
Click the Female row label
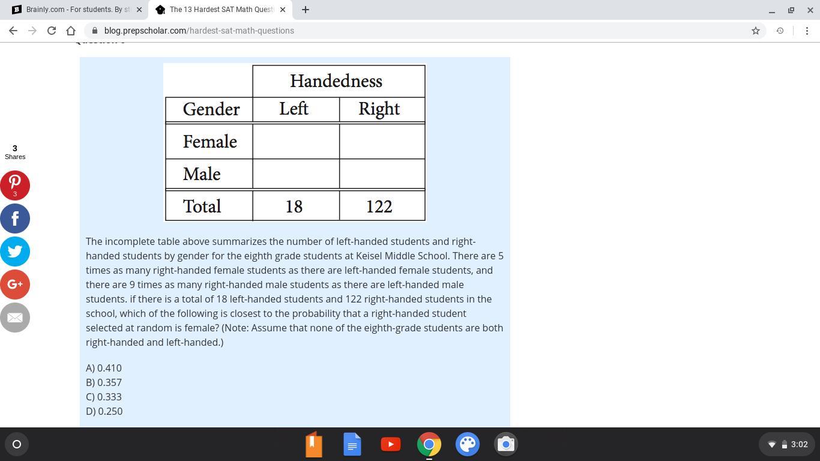210,142
